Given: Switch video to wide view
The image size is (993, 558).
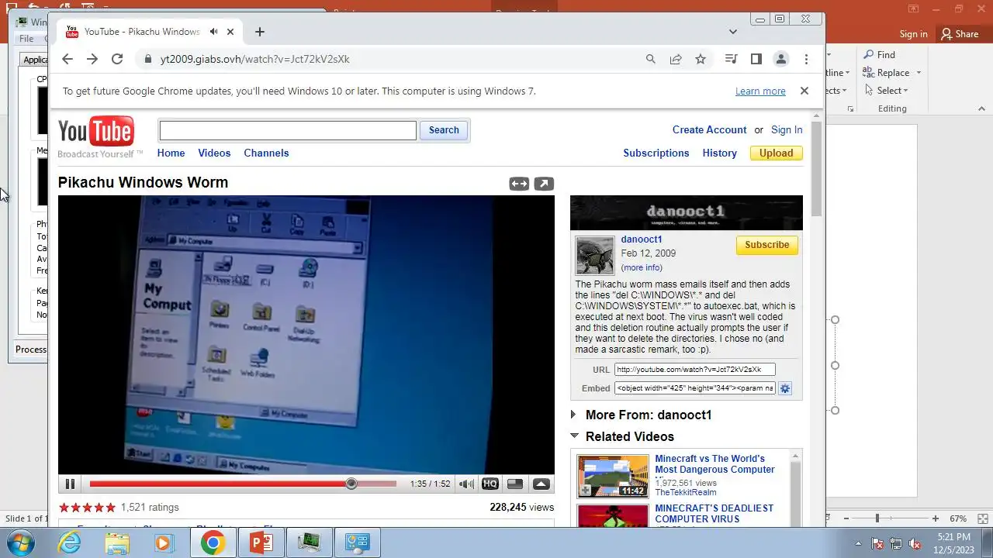Looking at the screenshot, I should pyautogui.click(x=519, y=184).
